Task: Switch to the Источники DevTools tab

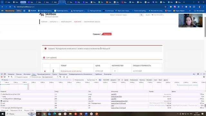Action: pyautogui.click(x=27, y=74)
